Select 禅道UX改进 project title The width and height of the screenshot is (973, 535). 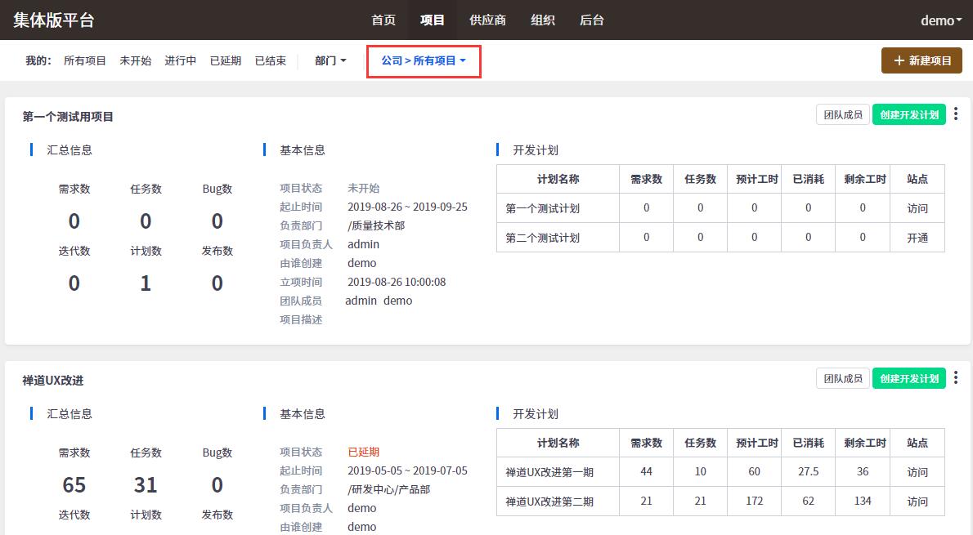(x=53, y=380)
